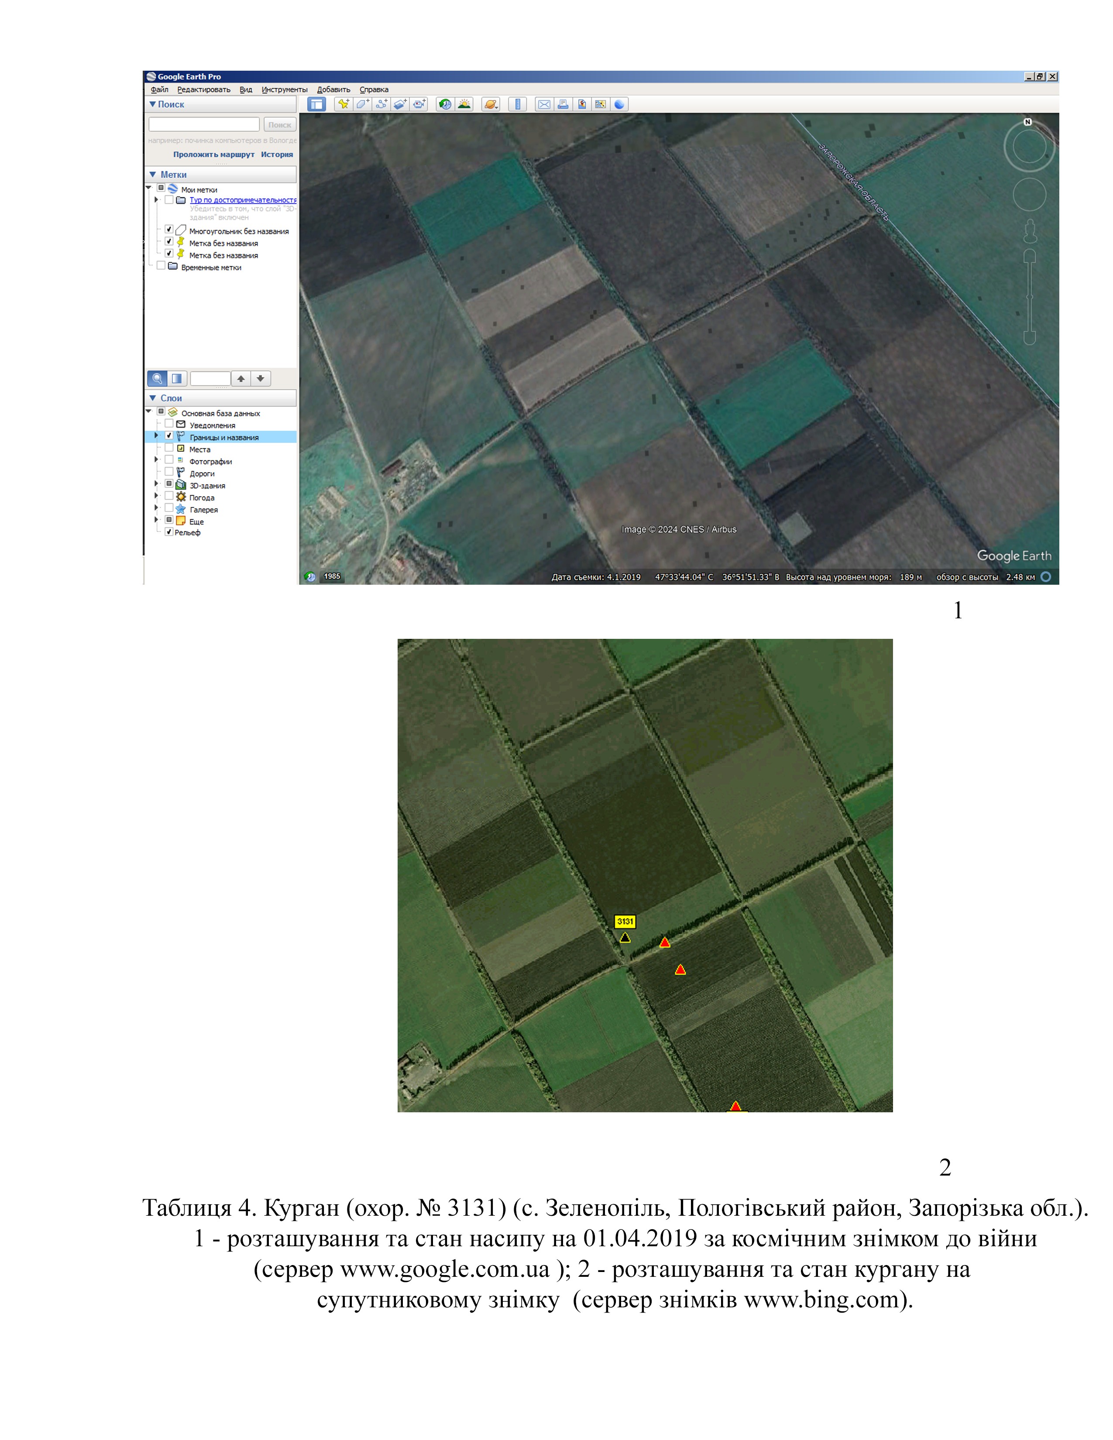Toggle the Рельеф checkbox
Image resolution: width=1113 pixels, height=1440 pixels.
click(x=169, y=532)
